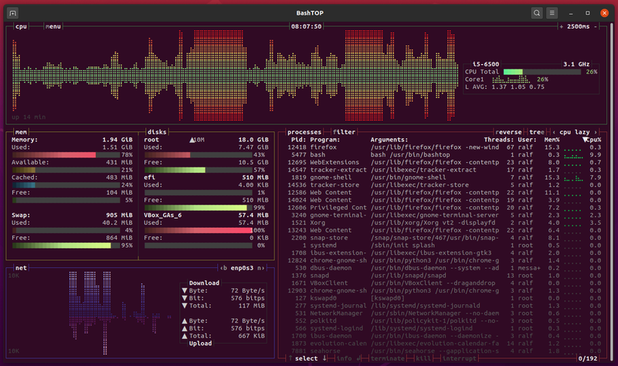
Task: Click the terminal window scrollbar
Action: [612, 191]
